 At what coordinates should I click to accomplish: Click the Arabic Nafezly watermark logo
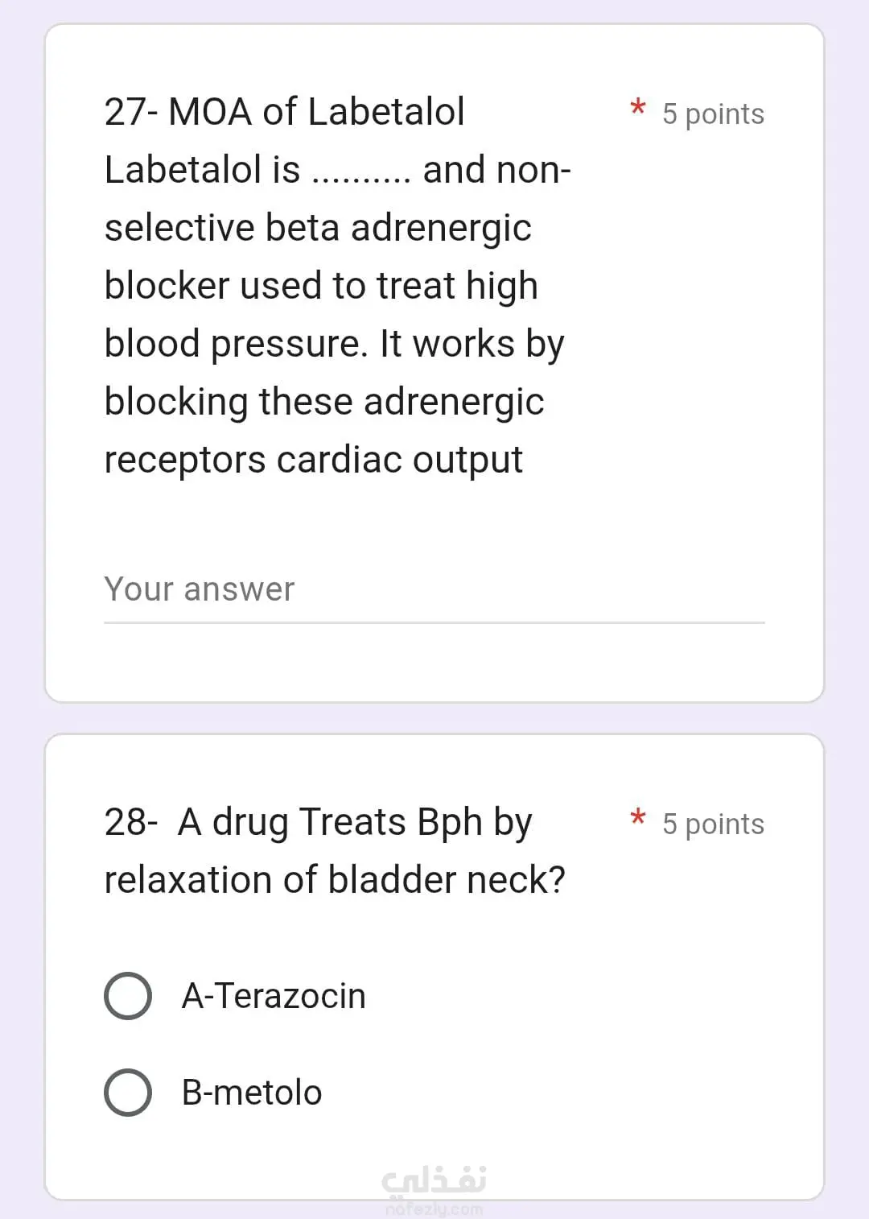point(434,1180)
